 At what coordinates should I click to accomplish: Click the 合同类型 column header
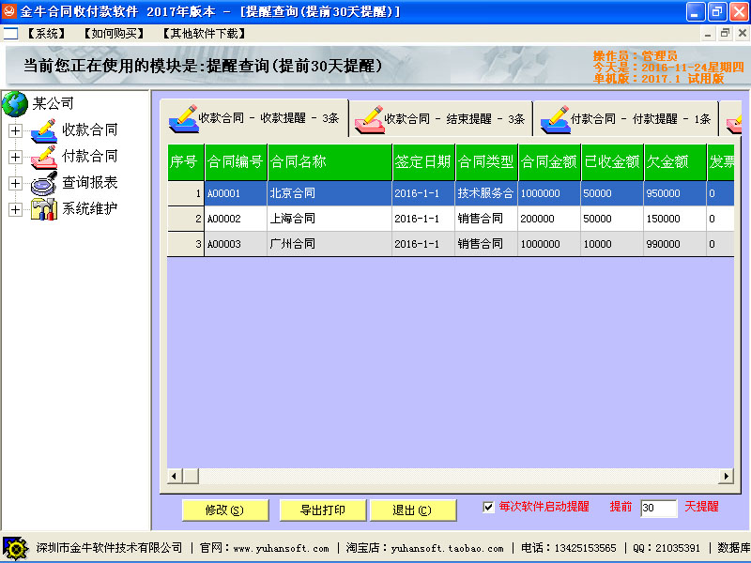click(486, 161)
